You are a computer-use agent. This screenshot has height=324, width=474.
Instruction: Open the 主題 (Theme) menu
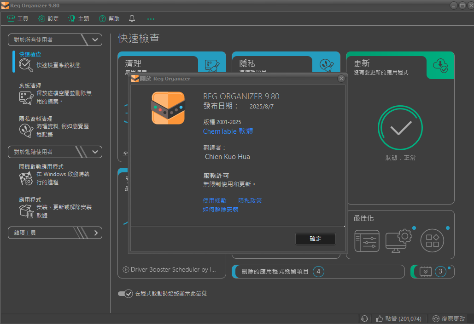(79, 19)
